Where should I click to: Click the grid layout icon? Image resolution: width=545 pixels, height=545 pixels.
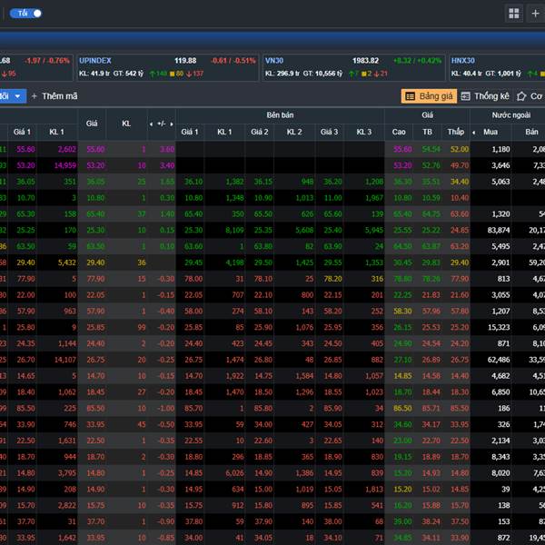tap(514, 14)
